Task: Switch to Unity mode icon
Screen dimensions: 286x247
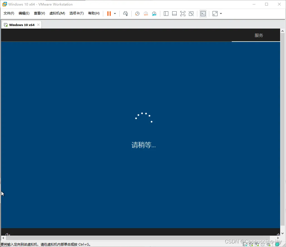Action: pyautogui.click(x=191, y=14)
